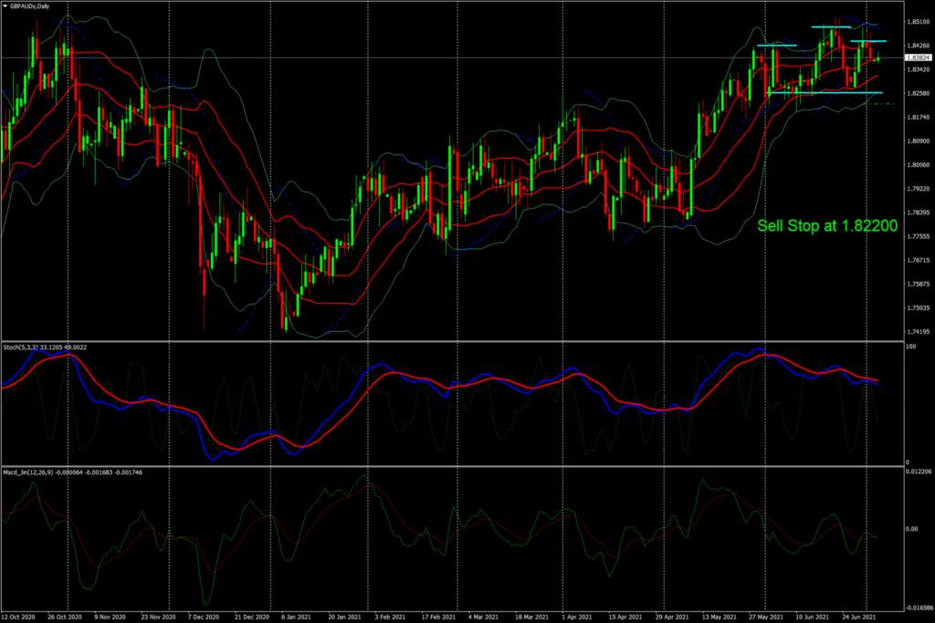
Task: Click the 1.80060 price scale label
Action: point(919,165)
